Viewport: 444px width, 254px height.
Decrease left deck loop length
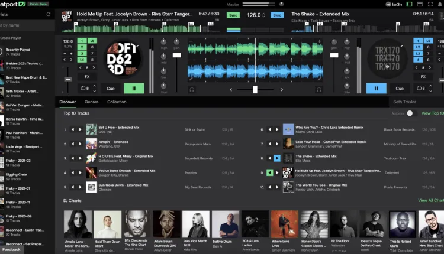95,91
